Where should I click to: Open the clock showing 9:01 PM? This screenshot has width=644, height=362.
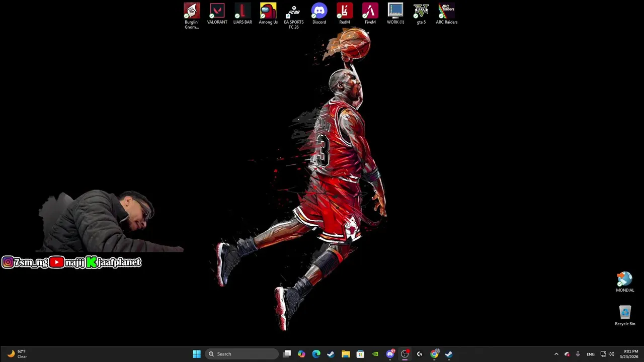629,354
